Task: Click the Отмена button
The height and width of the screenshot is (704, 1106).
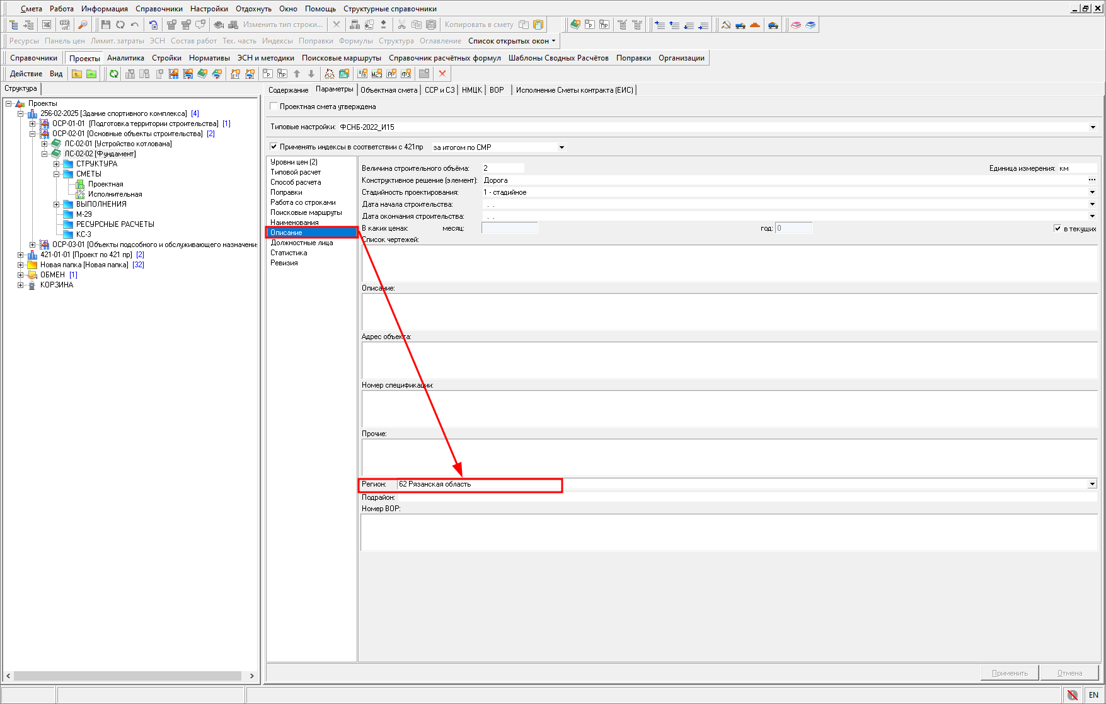Action: [x=1069, y=672]
